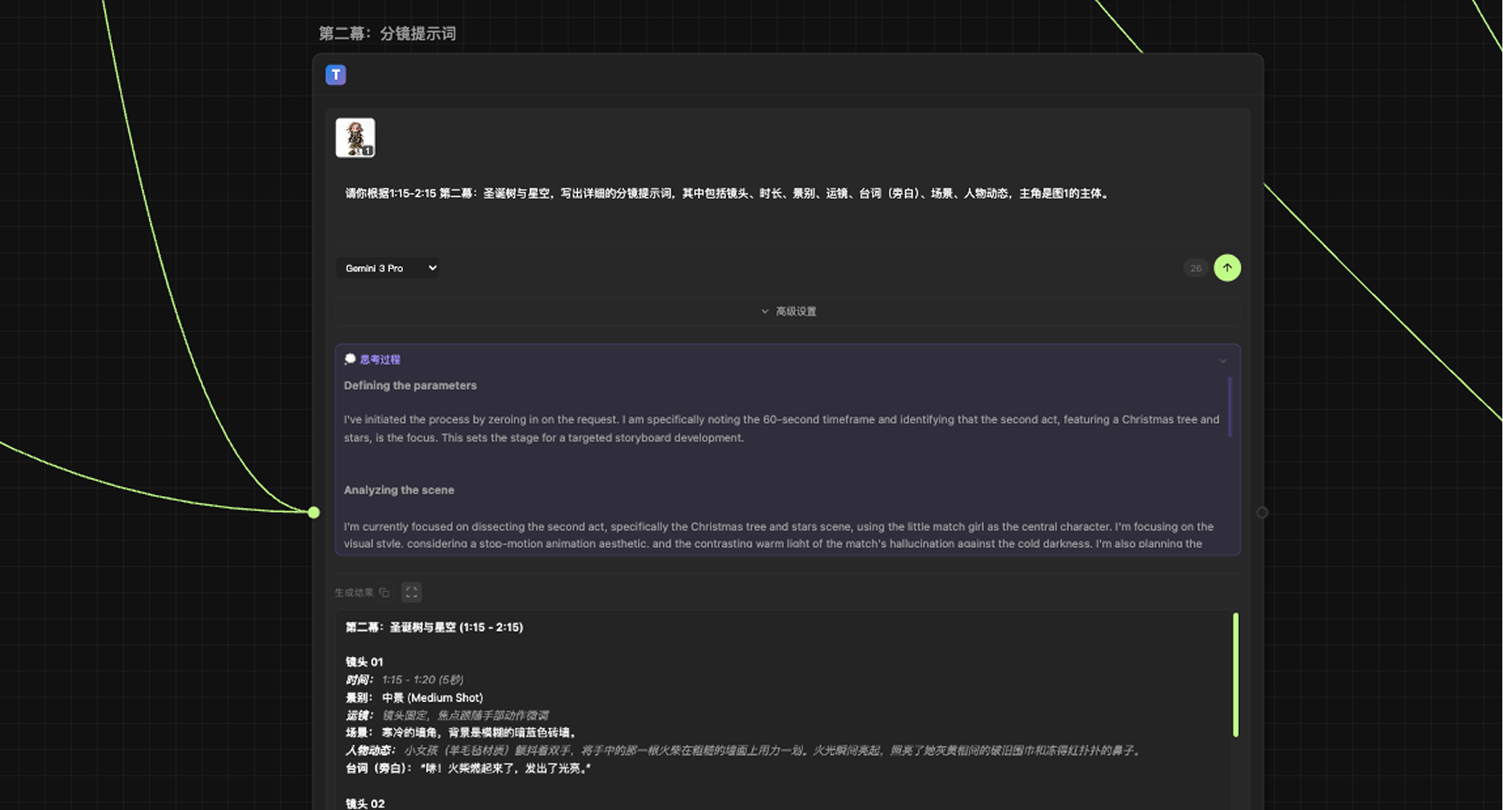The width and height of the screenshot is (1503, 810).
Task: Click the green result scrollbar
Action: [1235, 675]
